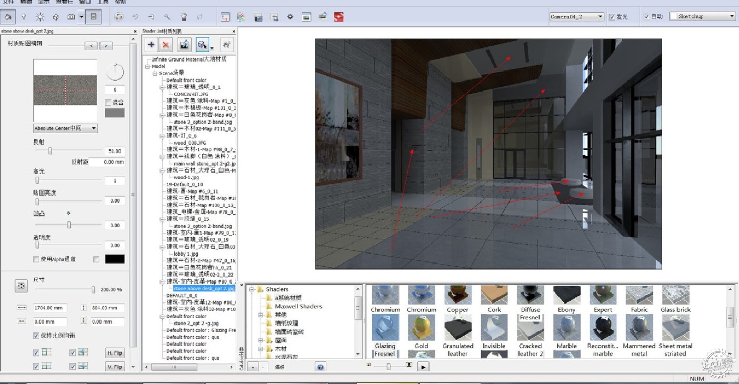The height and width of the screenshot is (384, 739).
Task: Toggle checkbox left of H. Flip button
Action: (x=73, y=353)
